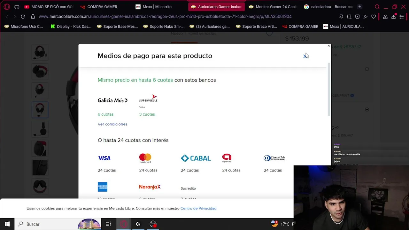The image size is (409, 230).
Task: View site security padlock info
Action: click(x=33, y=17)
